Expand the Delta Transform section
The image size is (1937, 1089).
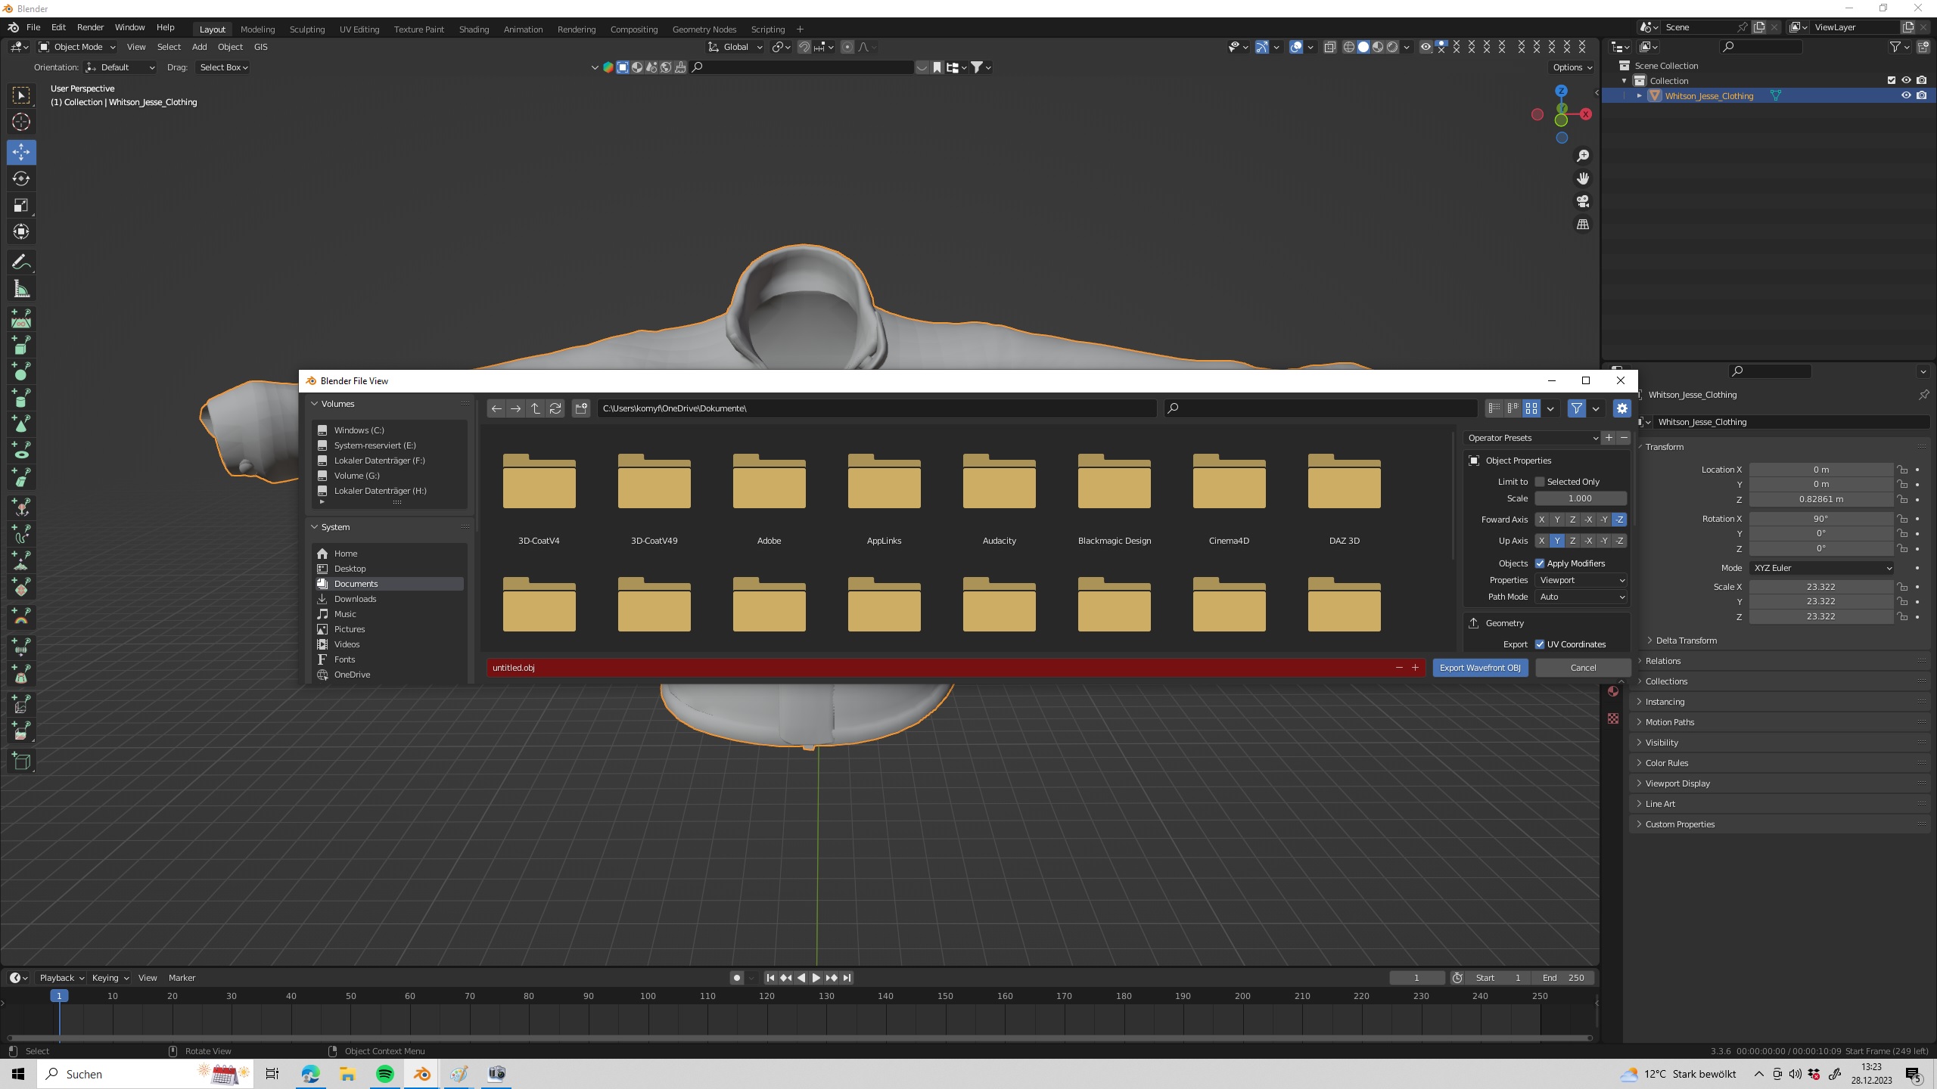pyautogui.click(x=1686, y=641)
